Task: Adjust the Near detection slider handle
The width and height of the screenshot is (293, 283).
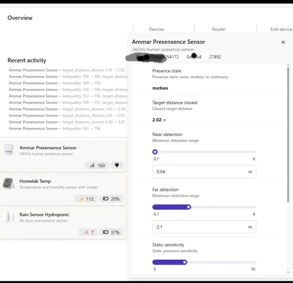Action: (155, 152)
